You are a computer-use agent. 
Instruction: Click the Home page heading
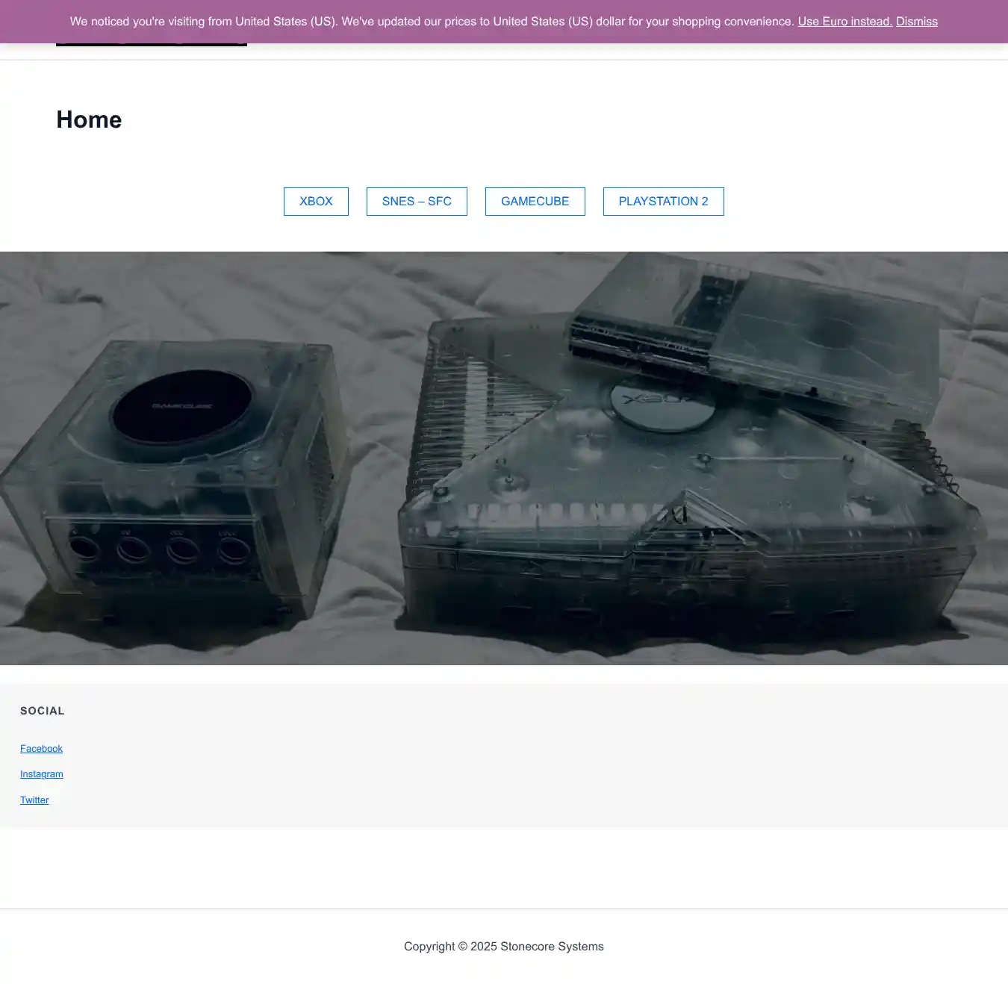click(89, 119)
